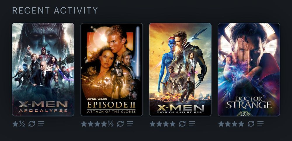Click the Recent Activity heading
The image size is (292, 141).
point(55,10)
